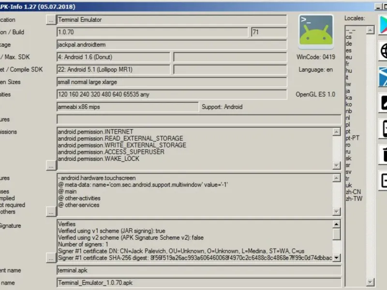
Task: Select the ACCESS_SUPERUSER permission line
Action: 111,152
